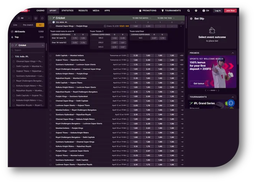This screenshot has height=183, width=255.
Task: Open the search magnifier in top bar
Action: (188, 11)
